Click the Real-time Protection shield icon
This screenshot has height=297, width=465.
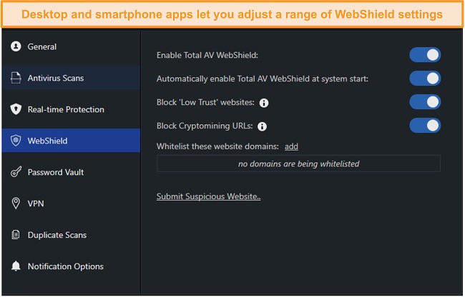point(16,109)
